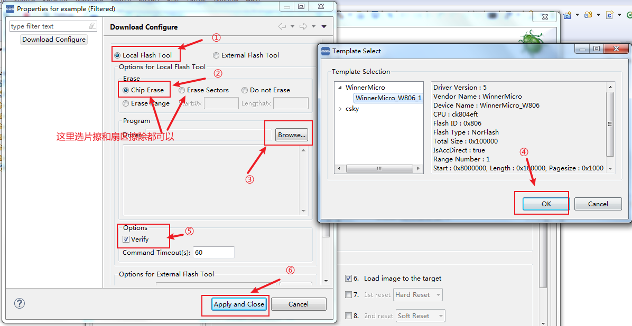Click the WinnerMicro vendor tree item
Viewport: 632px width, 326px height.
coord(365,88)
